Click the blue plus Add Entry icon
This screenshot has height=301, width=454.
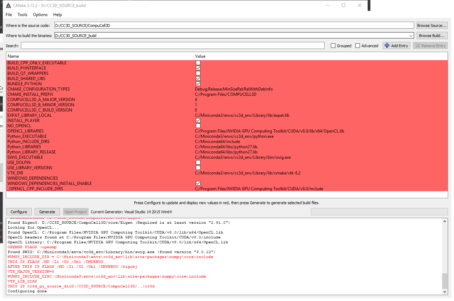pos(387,45)
